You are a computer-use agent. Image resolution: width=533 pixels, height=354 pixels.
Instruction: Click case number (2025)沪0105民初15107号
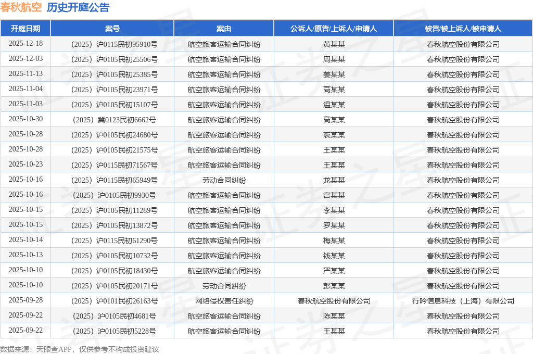pyautogui.click(x=114, y=105)
